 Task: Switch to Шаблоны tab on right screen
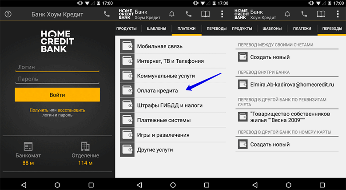tap(272, 28)
